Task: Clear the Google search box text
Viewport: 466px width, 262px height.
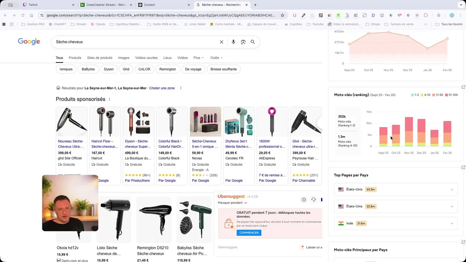Action: click(221, 42)
